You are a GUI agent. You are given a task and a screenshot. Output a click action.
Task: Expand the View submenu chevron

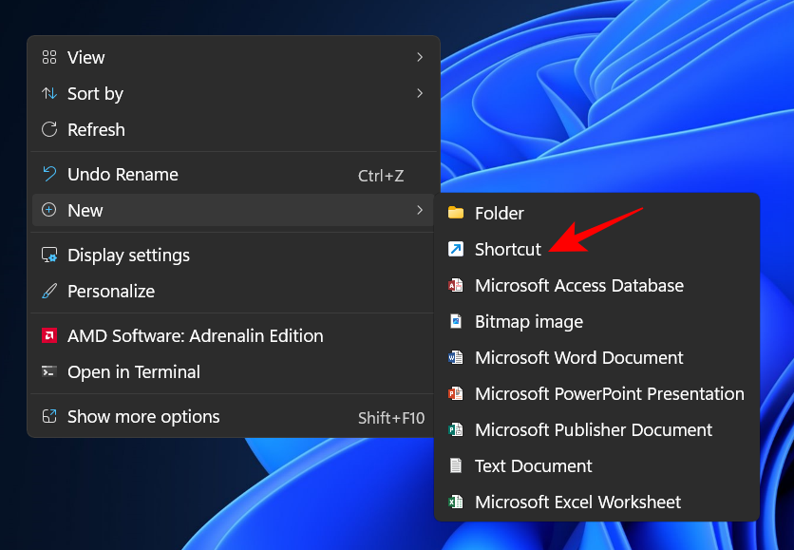click(x=420, y=58)
